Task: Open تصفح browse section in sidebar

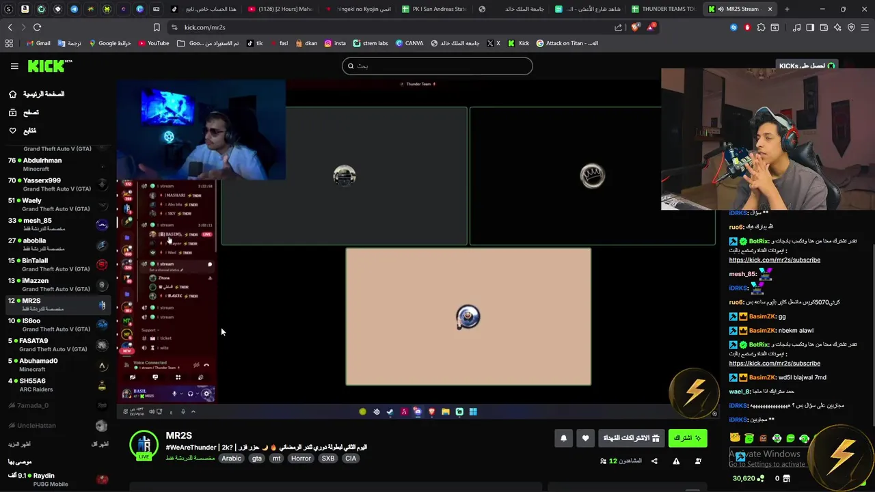Action: point(24,112)
